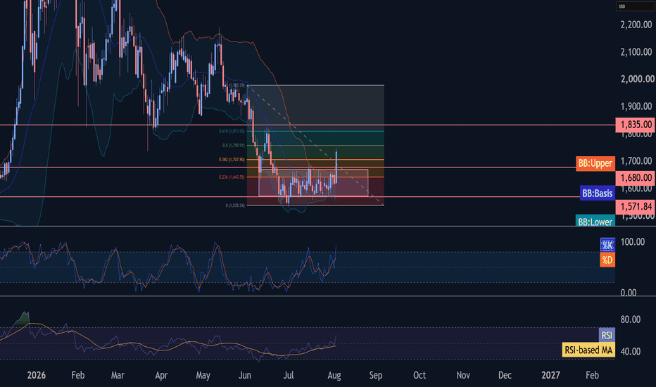Click the Jun label on time axis
This screenshot has height=387, width=656.
click(245, 375)
